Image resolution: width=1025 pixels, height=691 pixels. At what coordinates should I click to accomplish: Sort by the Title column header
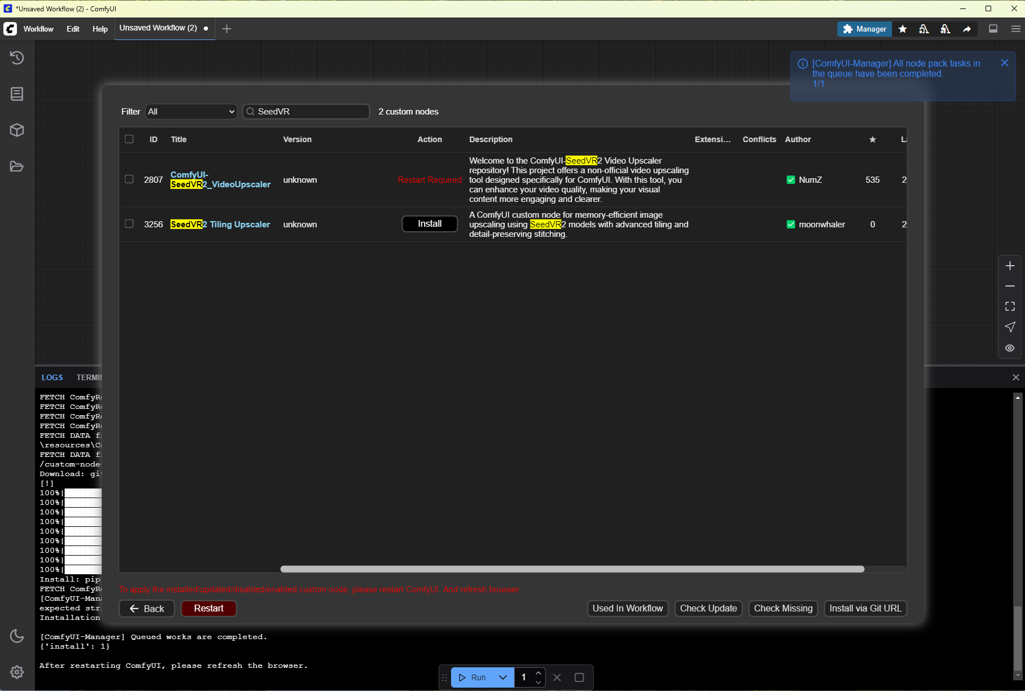pyautogui.click(x=179, y=139)
